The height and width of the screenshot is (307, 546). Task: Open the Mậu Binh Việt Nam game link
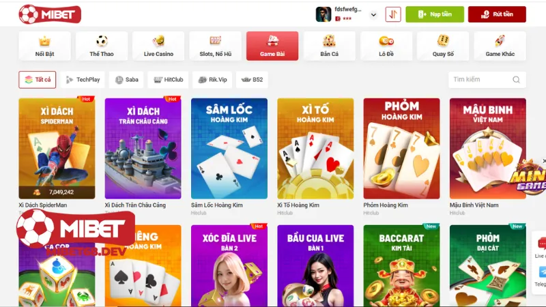click(474, 205)
